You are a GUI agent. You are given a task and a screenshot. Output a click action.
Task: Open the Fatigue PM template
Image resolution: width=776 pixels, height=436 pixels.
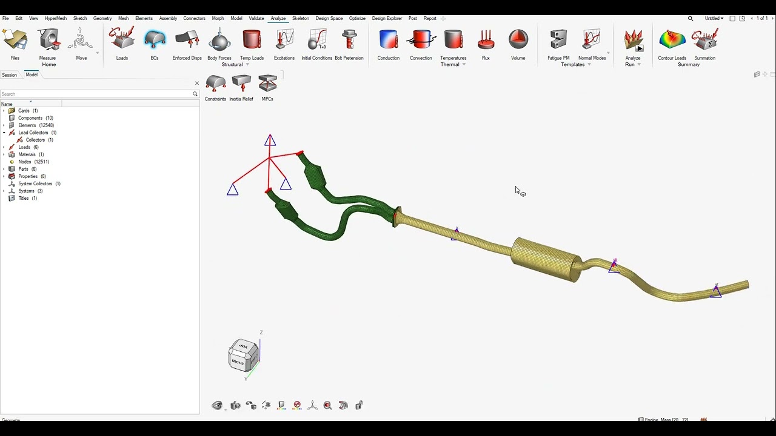point(558,45)
